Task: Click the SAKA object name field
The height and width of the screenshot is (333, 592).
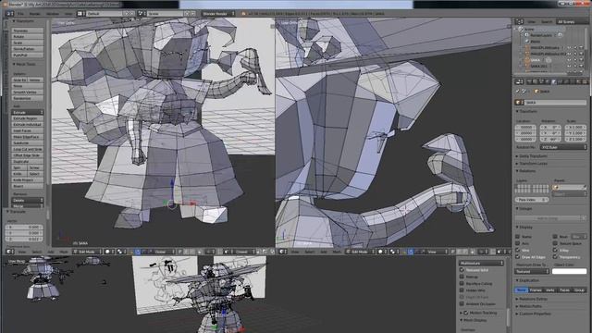Action: [555, 103]
